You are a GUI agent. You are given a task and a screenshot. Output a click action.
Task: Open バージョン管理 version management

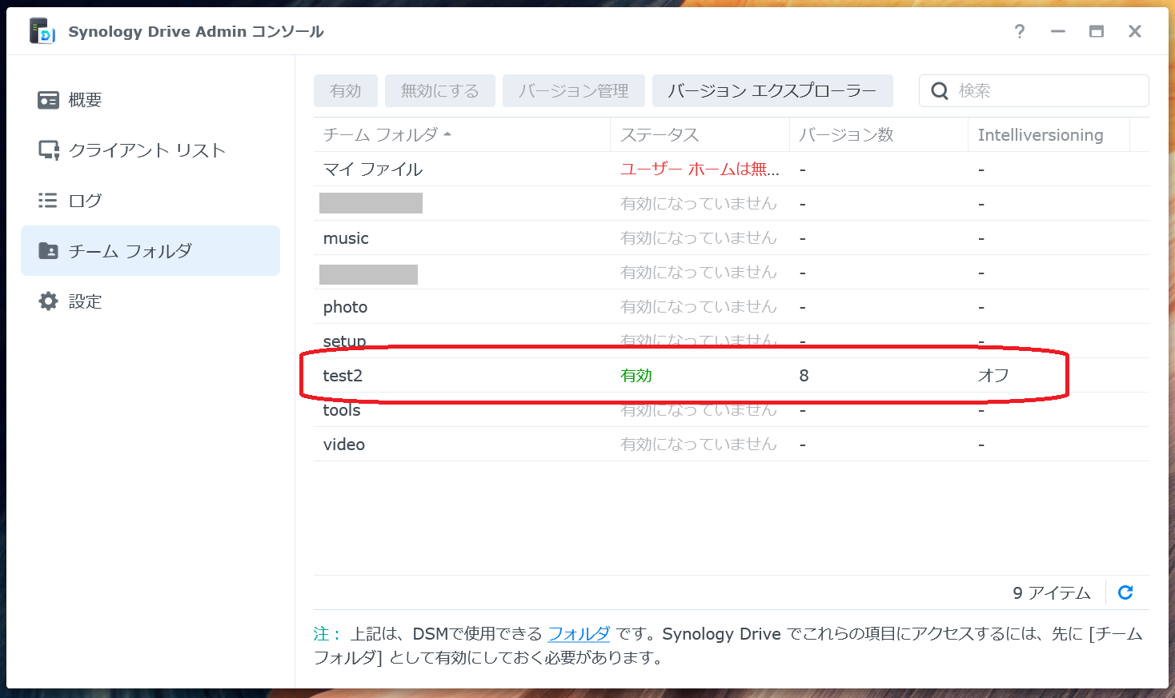(573, 90)
